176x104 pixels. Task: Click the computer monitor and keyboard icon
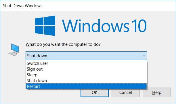14,50
